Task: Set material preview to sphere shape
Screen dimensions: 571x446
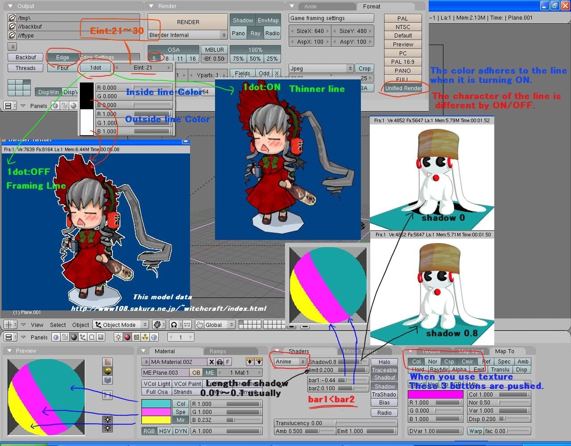Action: [x=108, y=371]
